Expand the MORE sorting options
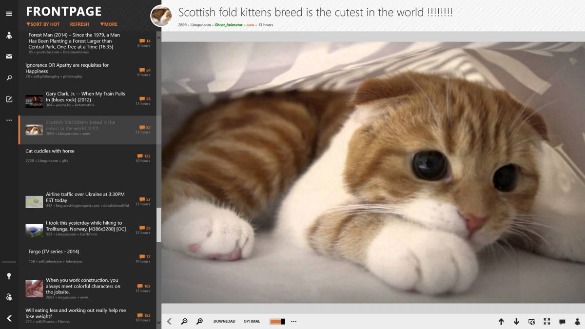The width and height of the screenshot is (585, 329). click(x=109, y=24)
